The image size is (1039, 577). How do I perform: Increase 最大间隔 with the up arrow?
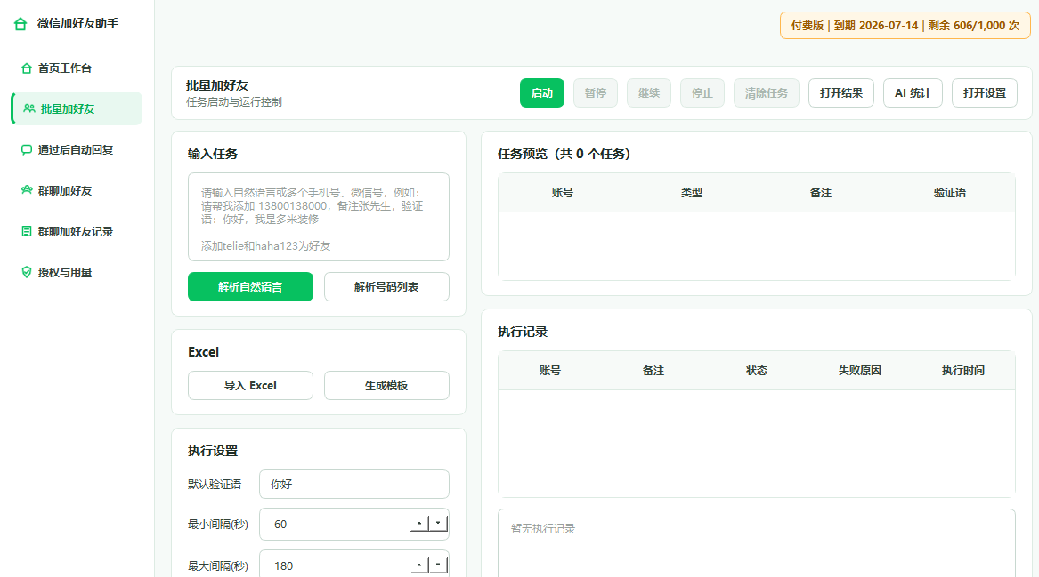pyautogui.click(x=419, y=565)
